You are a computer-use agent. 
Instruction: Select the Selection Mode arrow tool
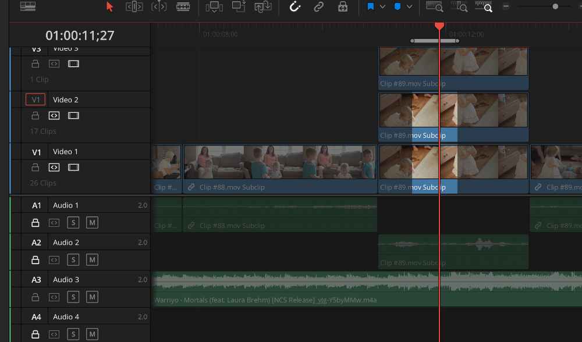pyautogui.click(x=109, y=6)
